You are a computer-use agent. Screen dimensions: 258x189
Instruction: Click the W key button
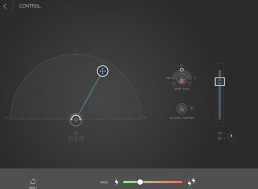pos(76,133)
